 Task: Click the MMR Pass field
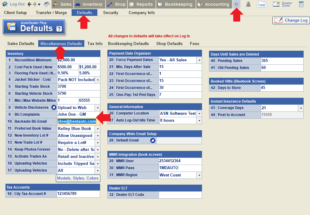[180, 168]
